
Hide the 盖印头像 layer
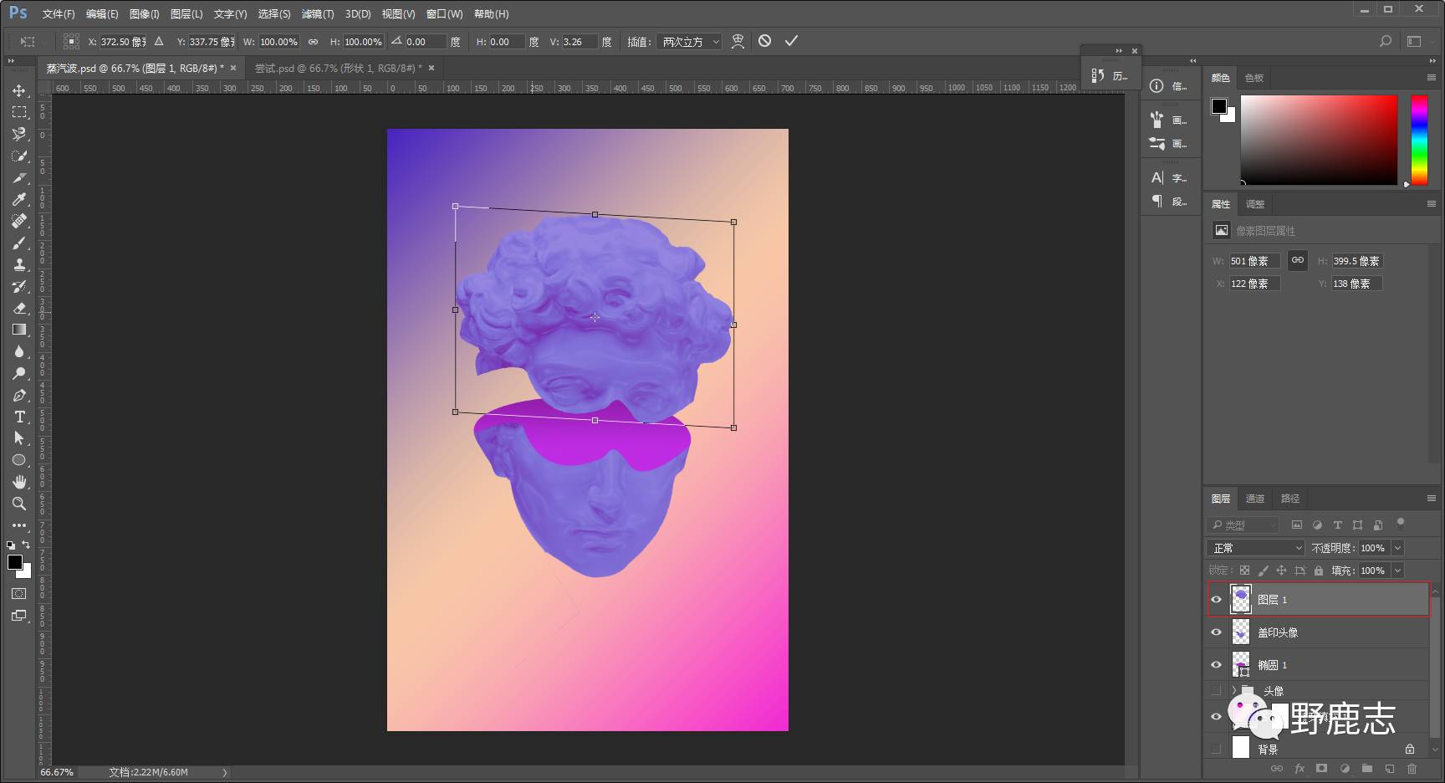pyautogui.click(x=1216, y=632)
